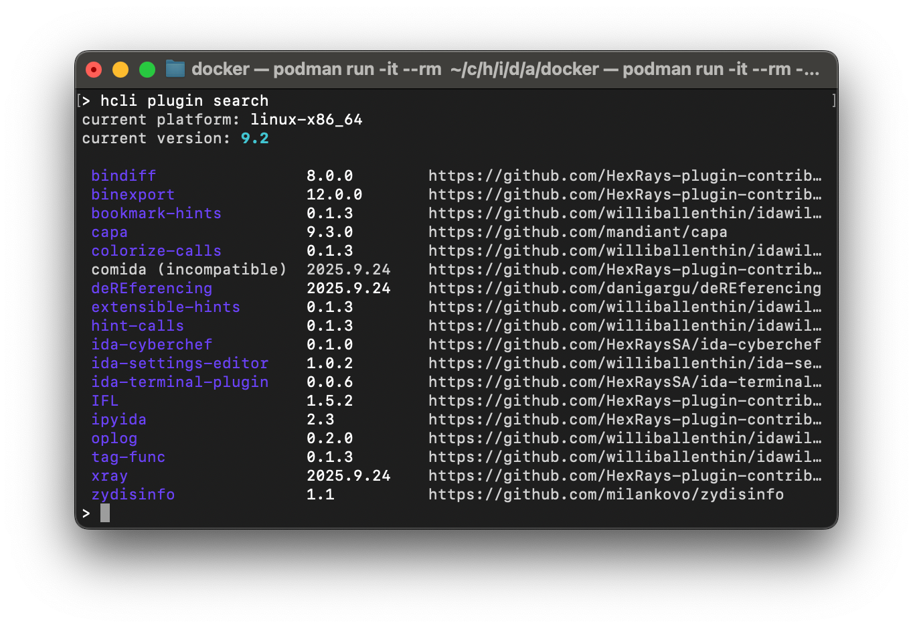Click the ida-cyberchef plugin name
Screen dimensions: 913x628
(151, 345)
